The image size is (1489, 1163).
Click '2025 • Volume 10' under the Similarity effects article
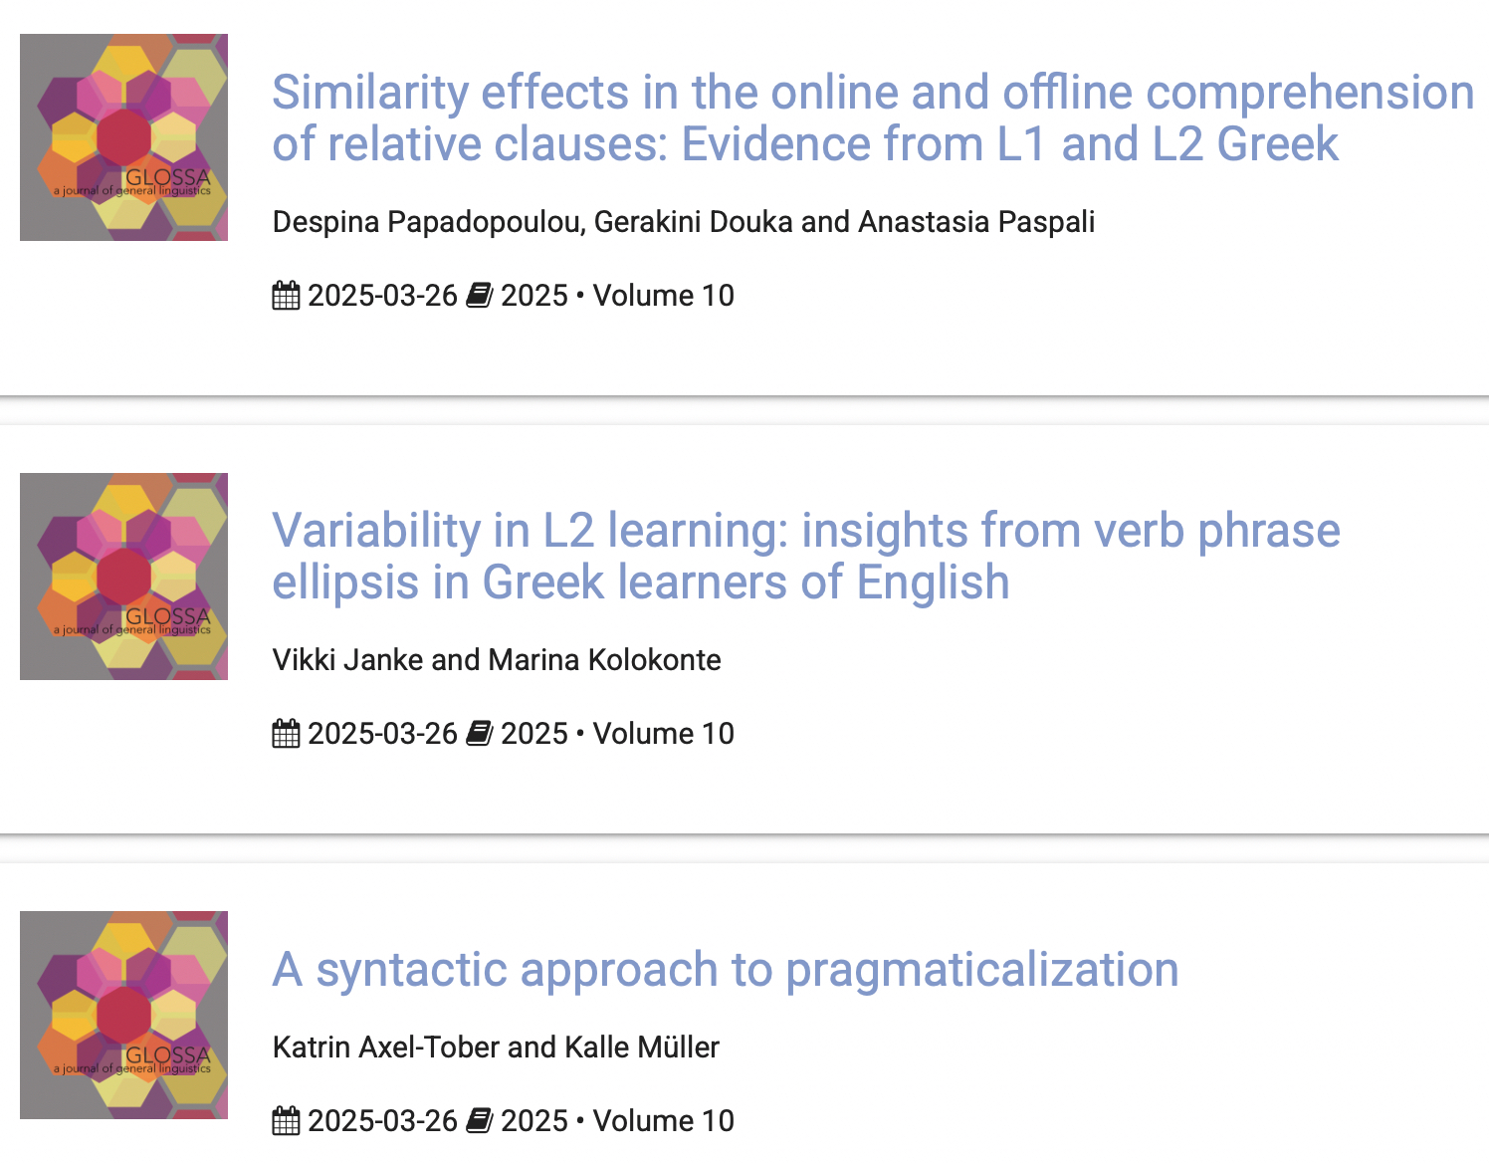[617, 296]
